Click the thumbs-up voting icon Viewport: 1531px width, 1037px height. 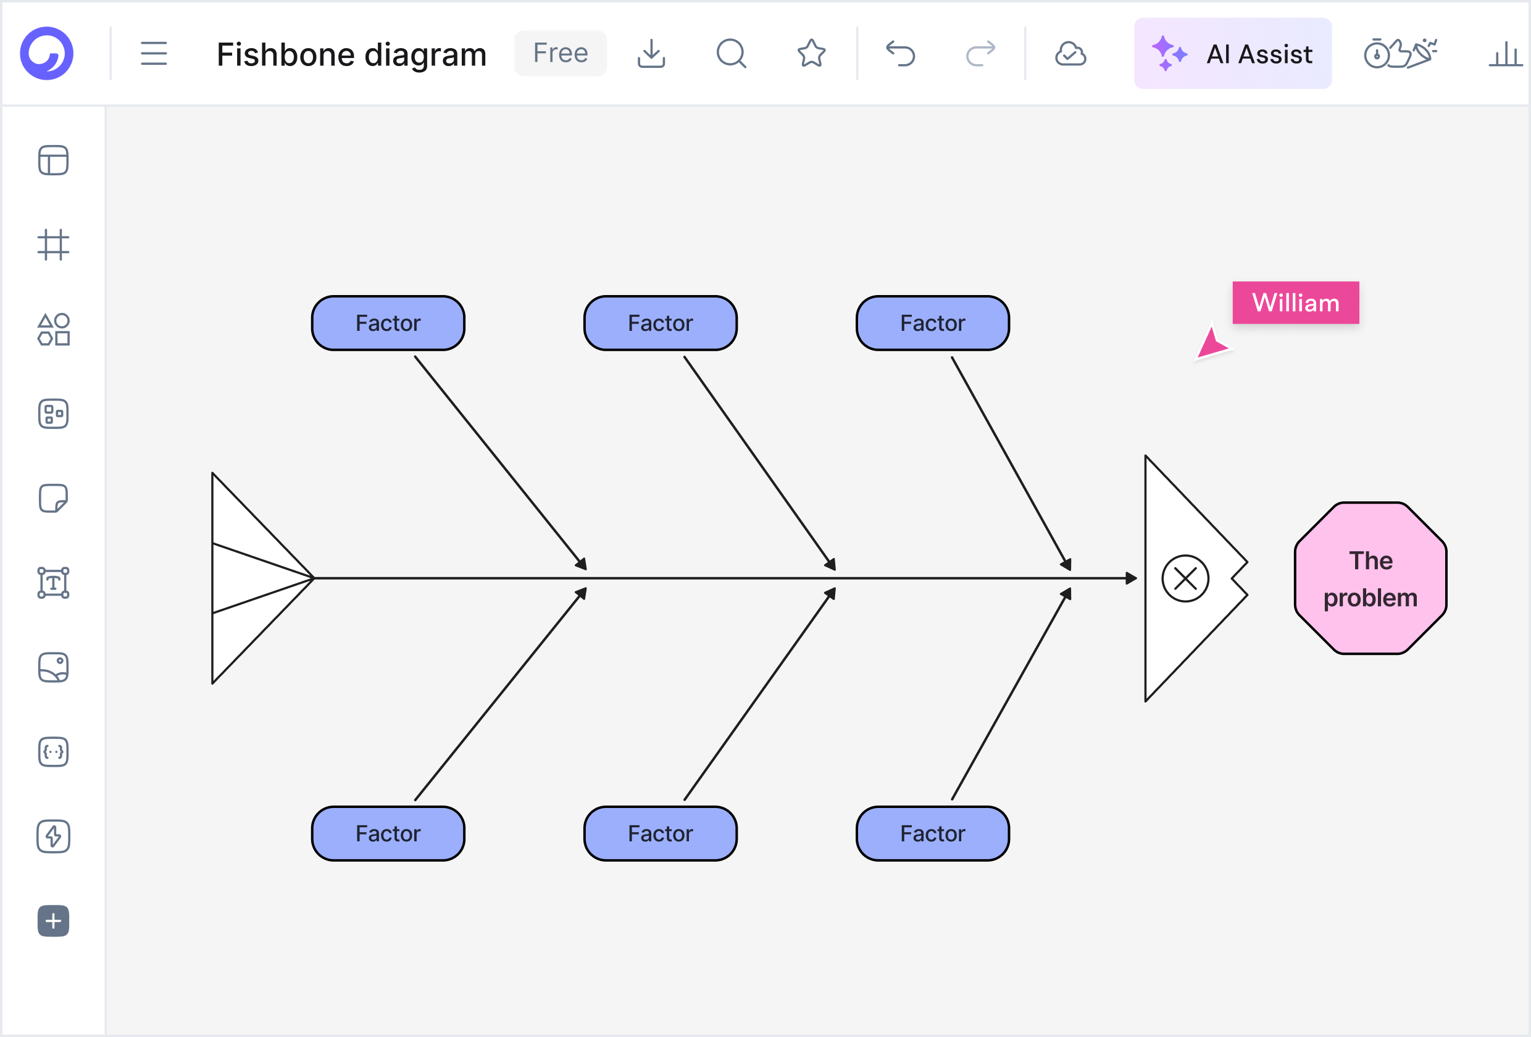[x=1400, y=53]
